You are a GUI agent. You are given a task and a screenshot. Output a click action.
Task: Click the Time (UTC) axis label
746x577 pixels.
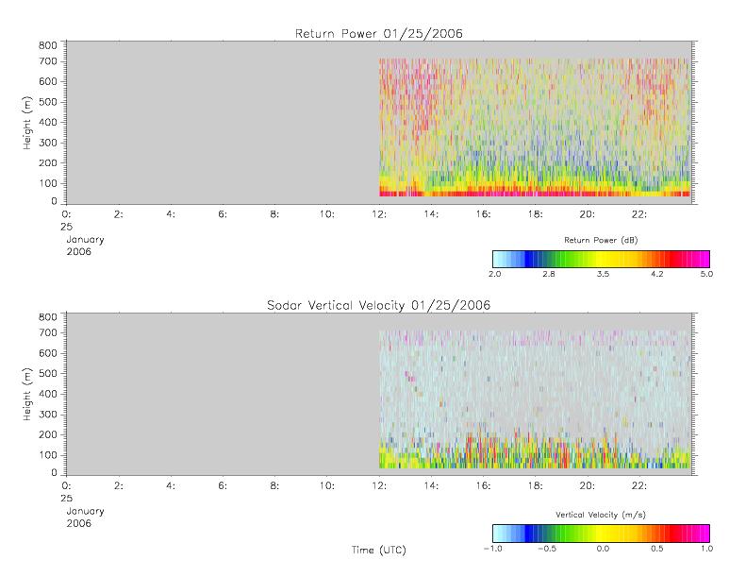(379, 551)
